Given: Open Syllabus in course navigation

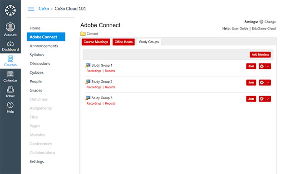Looking at the screenshot, I should pos(37,55).
